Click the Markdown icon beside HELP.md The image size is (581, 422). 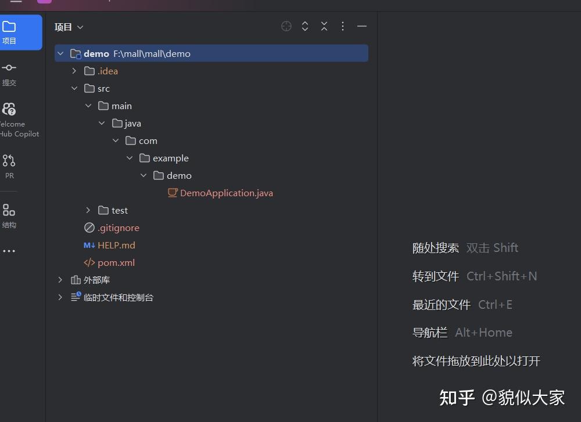89,245
